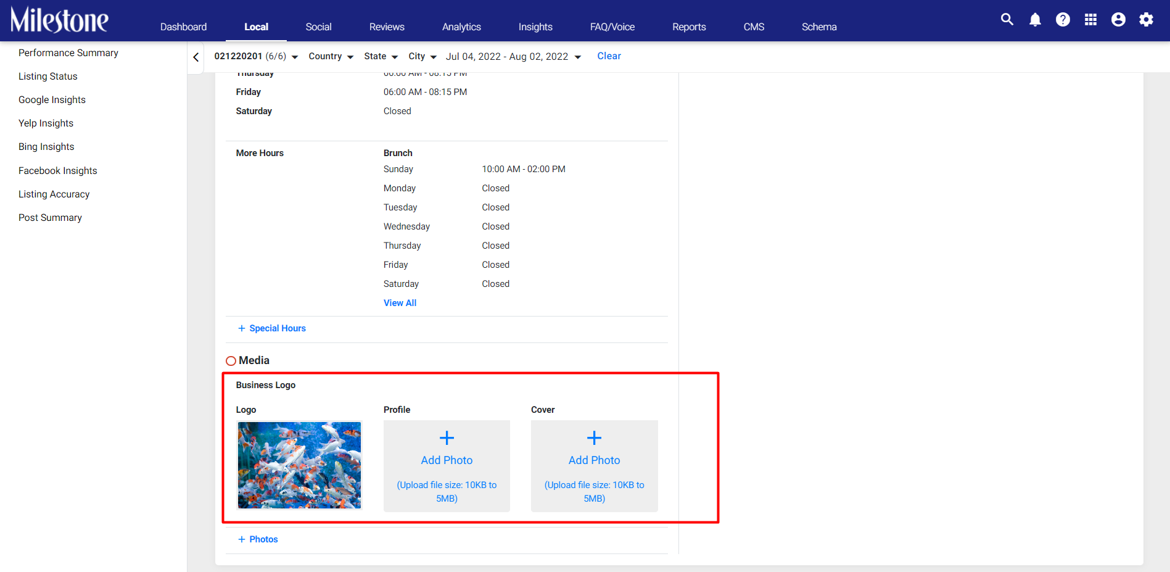Open Listing Accuracy in sidebar
The width and height of the screenshot is (1170, 572).
click(54, 194)
